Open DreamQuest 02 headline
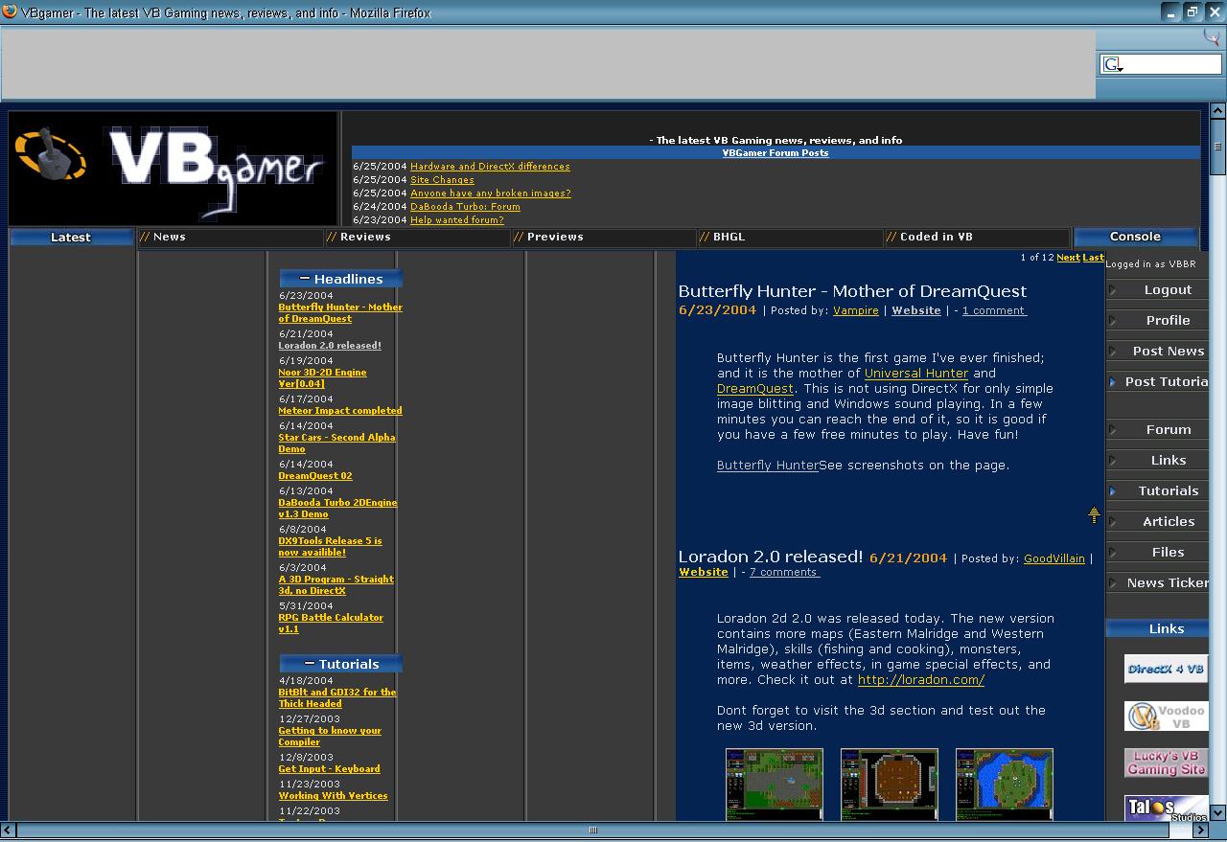The width and height of the screenshot is (1227, 842). (315, 476)
